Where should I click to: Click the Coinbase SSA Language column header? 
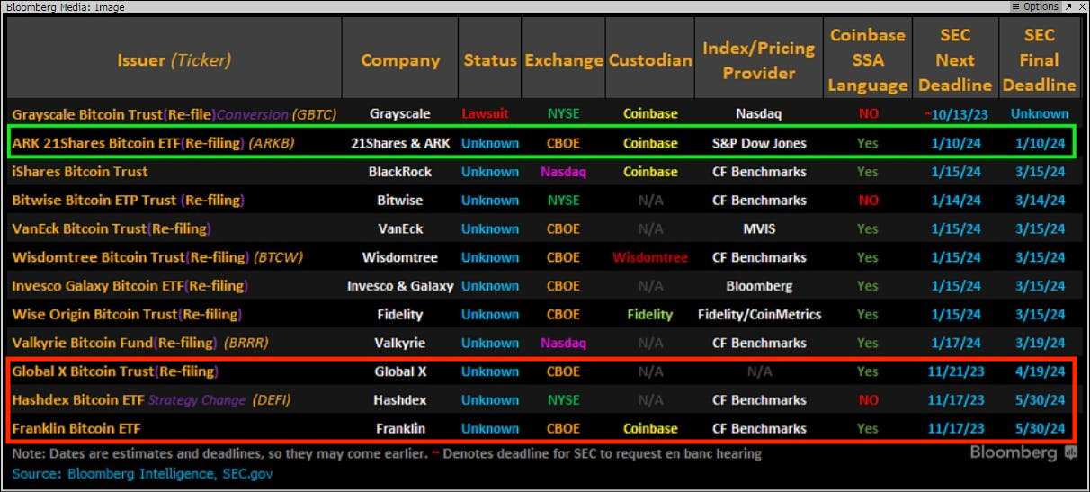click(x=868, y=60)
